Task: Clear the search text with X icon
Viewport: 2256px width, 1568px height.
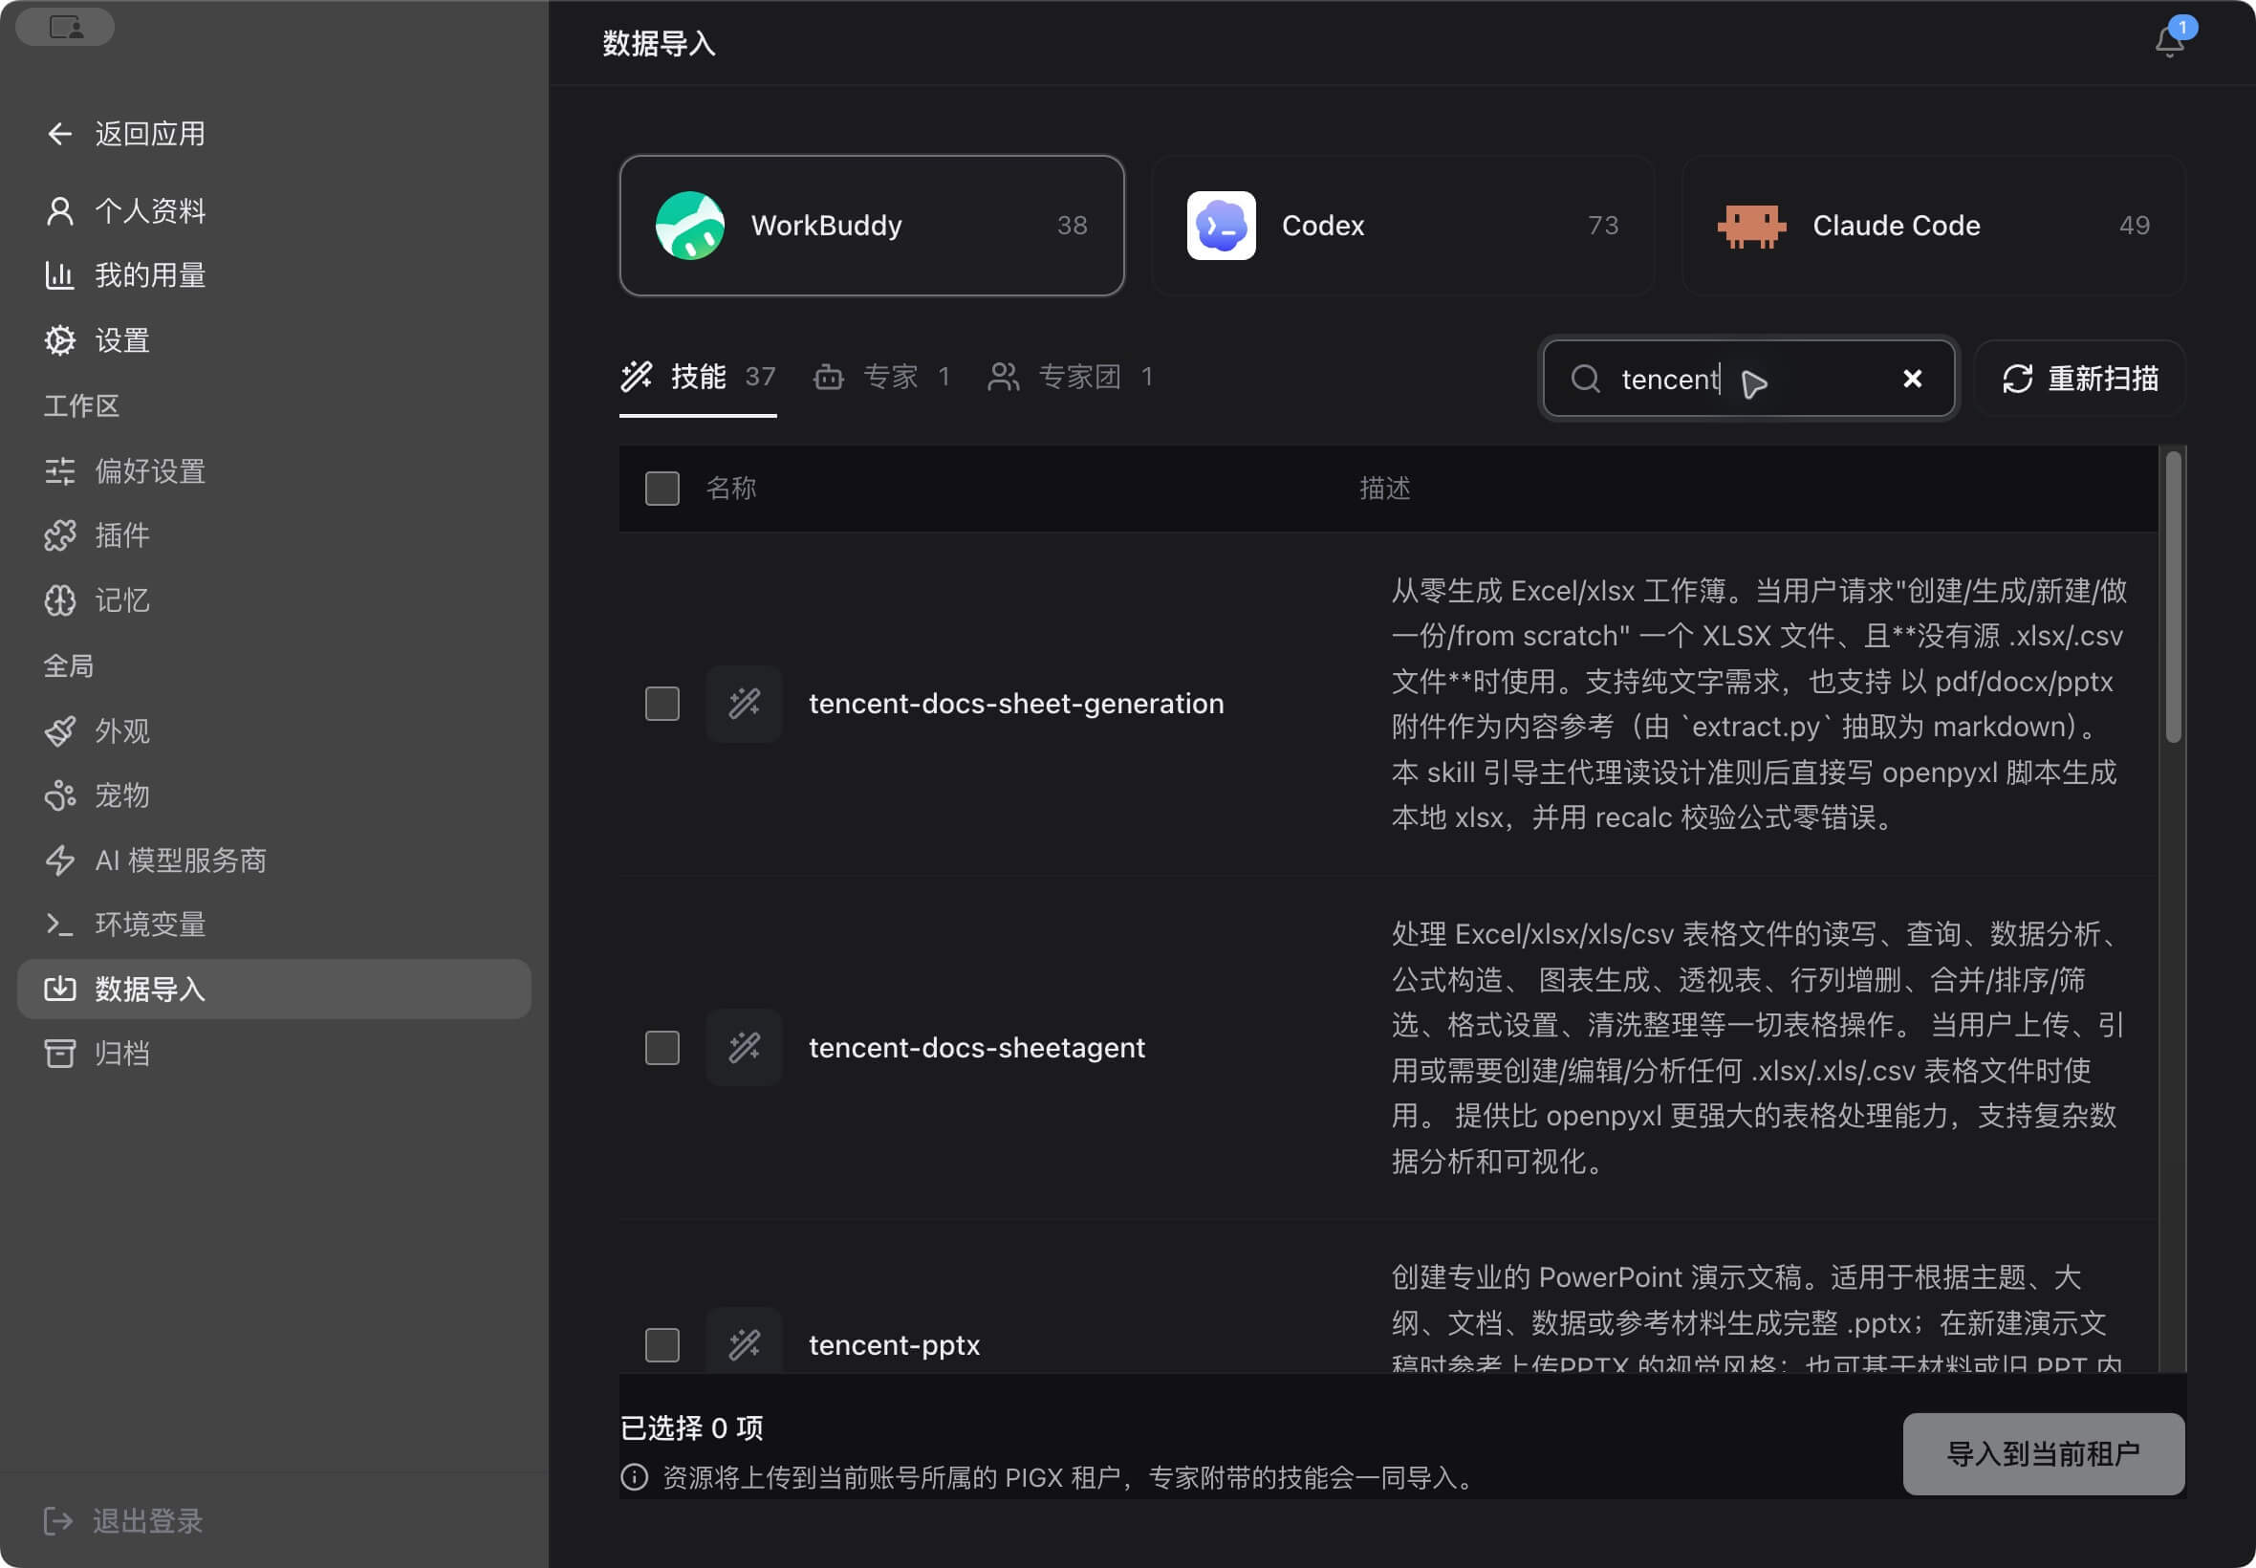Action: click(1911, 380)
